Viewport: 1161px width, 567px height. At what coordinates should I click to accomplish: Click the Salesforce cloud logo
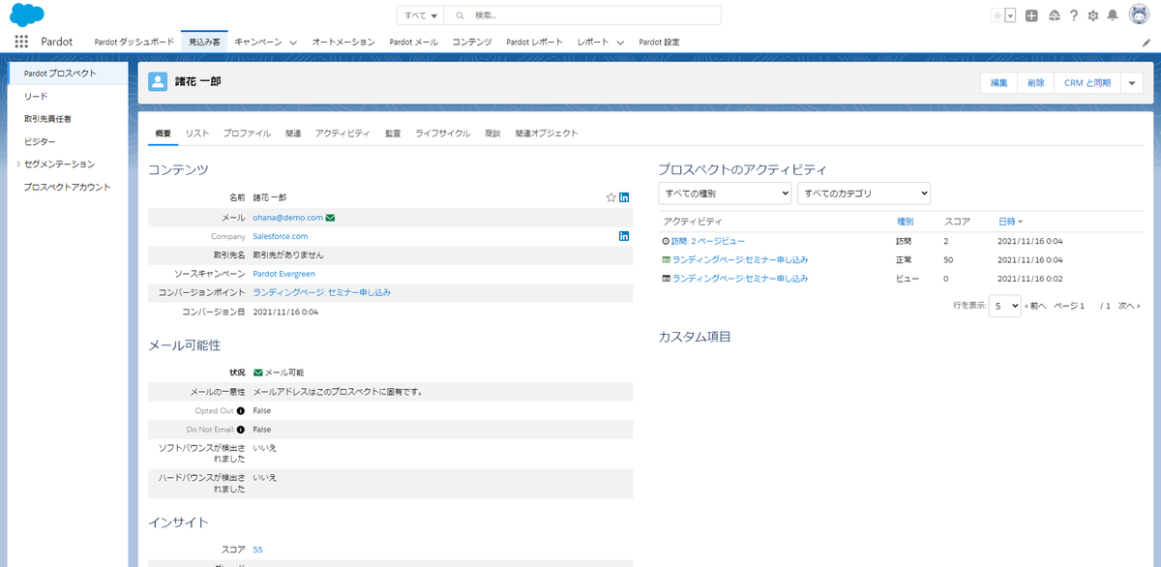pos(29,15)
